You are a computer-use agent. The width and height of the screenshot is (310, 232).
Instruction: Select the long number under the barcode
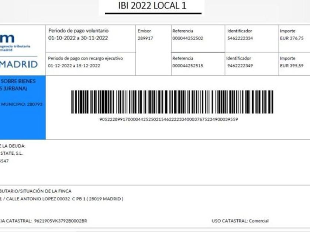coord(169,119)
